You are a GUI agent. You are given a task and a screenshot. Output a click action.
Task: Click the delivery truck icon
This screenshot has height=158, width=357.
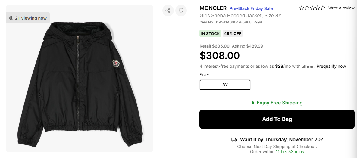coord(234,140)
